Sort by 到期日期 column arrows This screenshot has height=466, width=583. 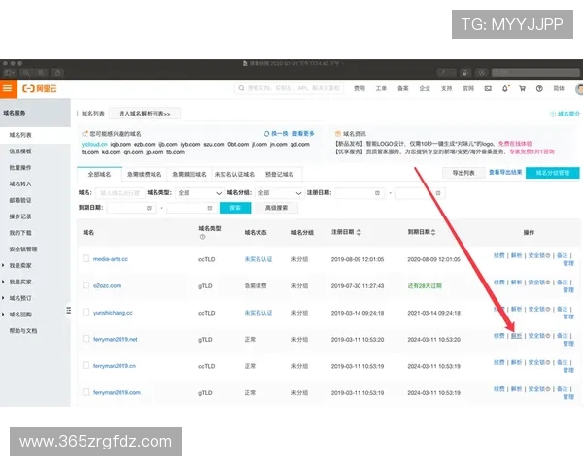(433, 232)
